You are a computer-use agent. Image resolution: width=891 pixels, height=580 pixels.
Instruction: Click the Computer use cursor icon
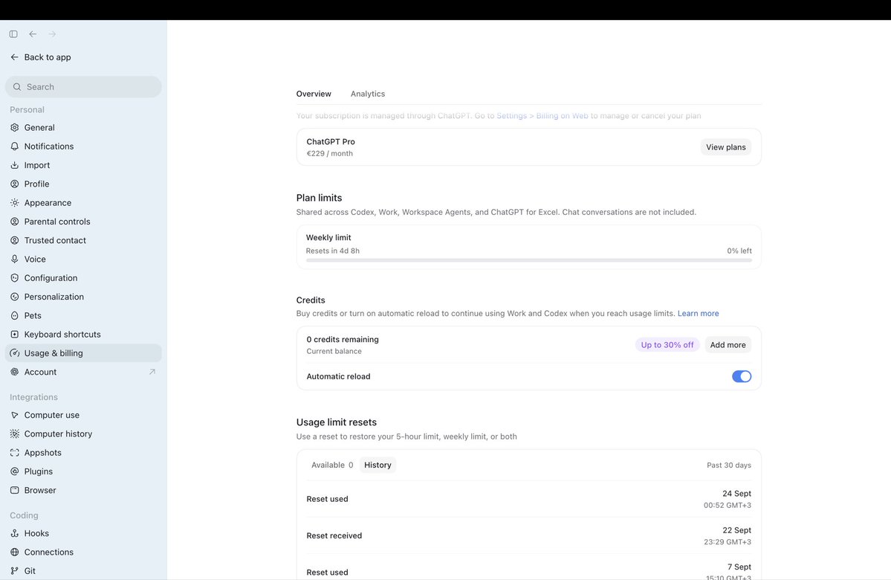point(15,415)
